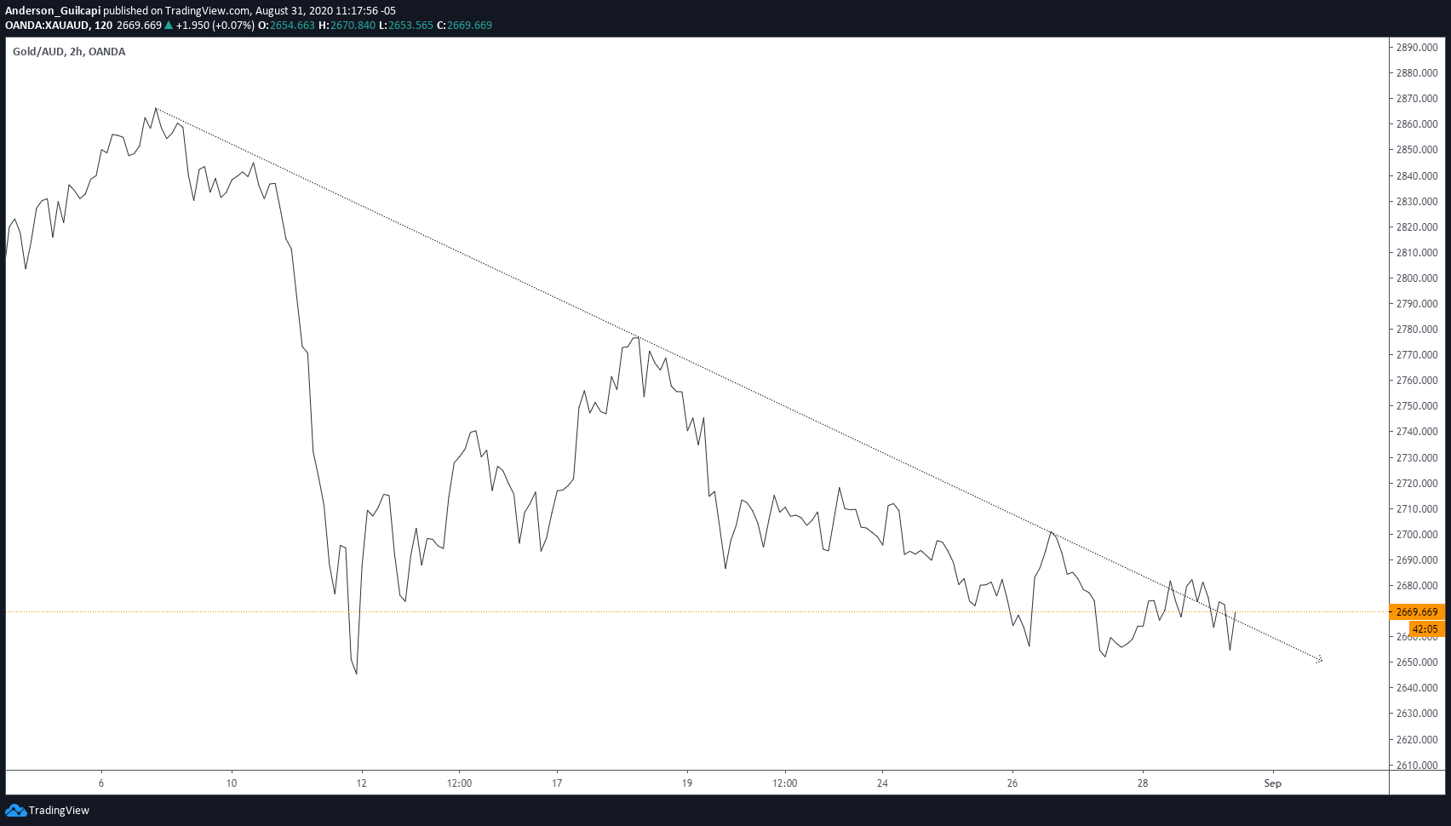Click the +1.950 (+0.07%) change value
Viewport: 1451px width, 826px height.
point(215,25)
